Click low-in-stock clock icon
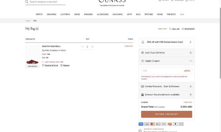 [x=43, y=62]
